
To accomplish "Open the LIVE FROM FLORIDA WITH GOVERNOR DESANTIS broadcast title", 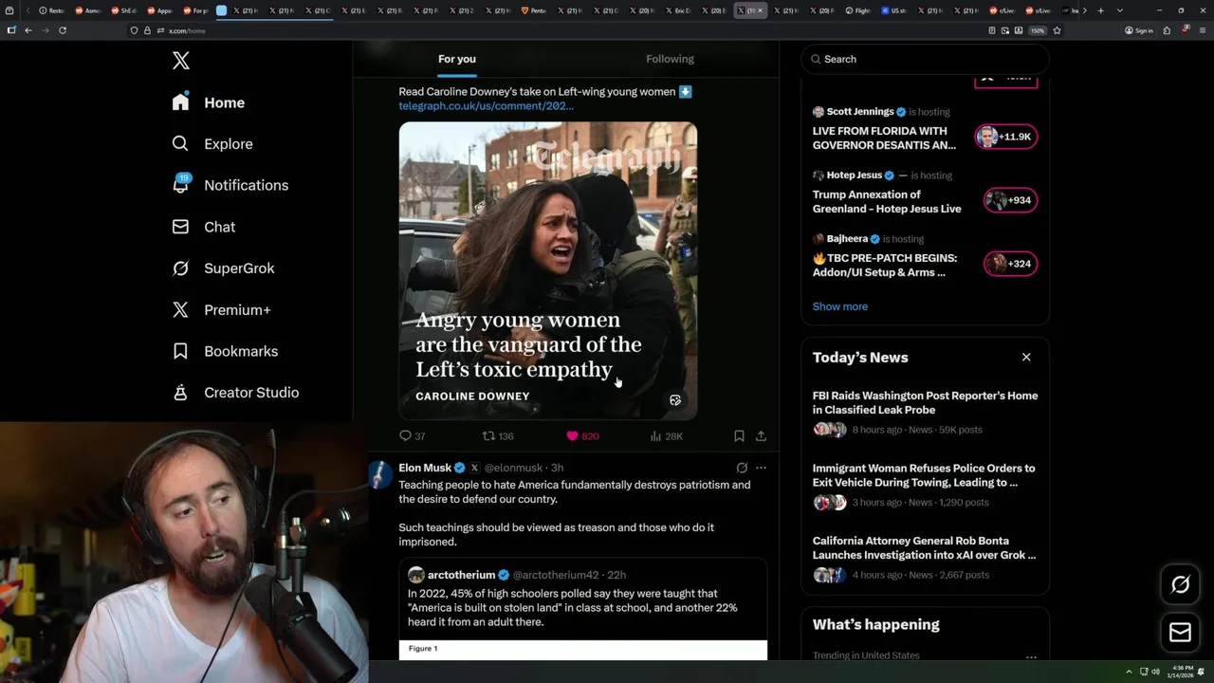I will click(x=884, y=138).
